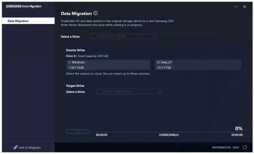Click the 0% progress value

239,128
